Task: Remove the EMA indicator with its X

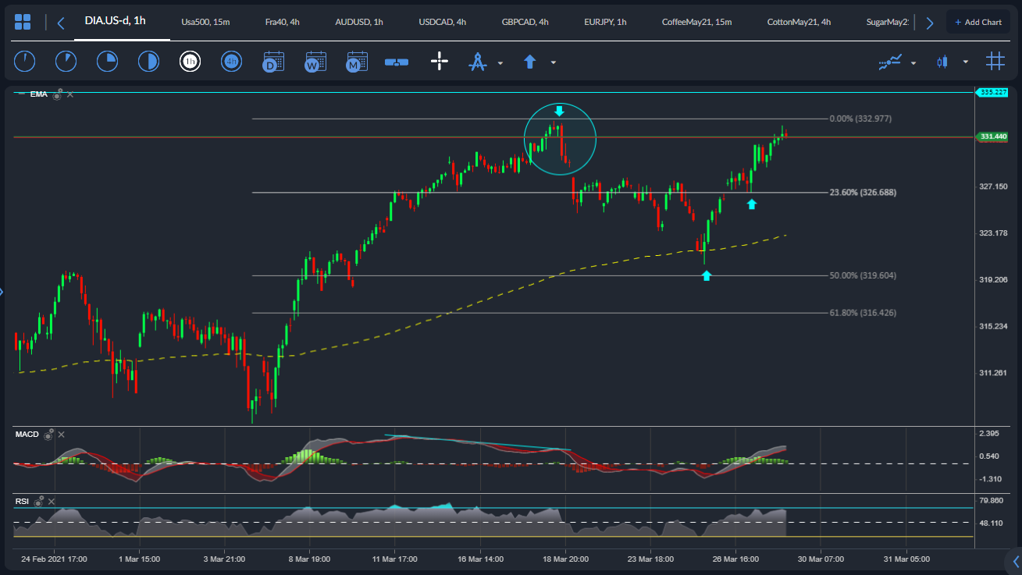Action: point(70,94)
